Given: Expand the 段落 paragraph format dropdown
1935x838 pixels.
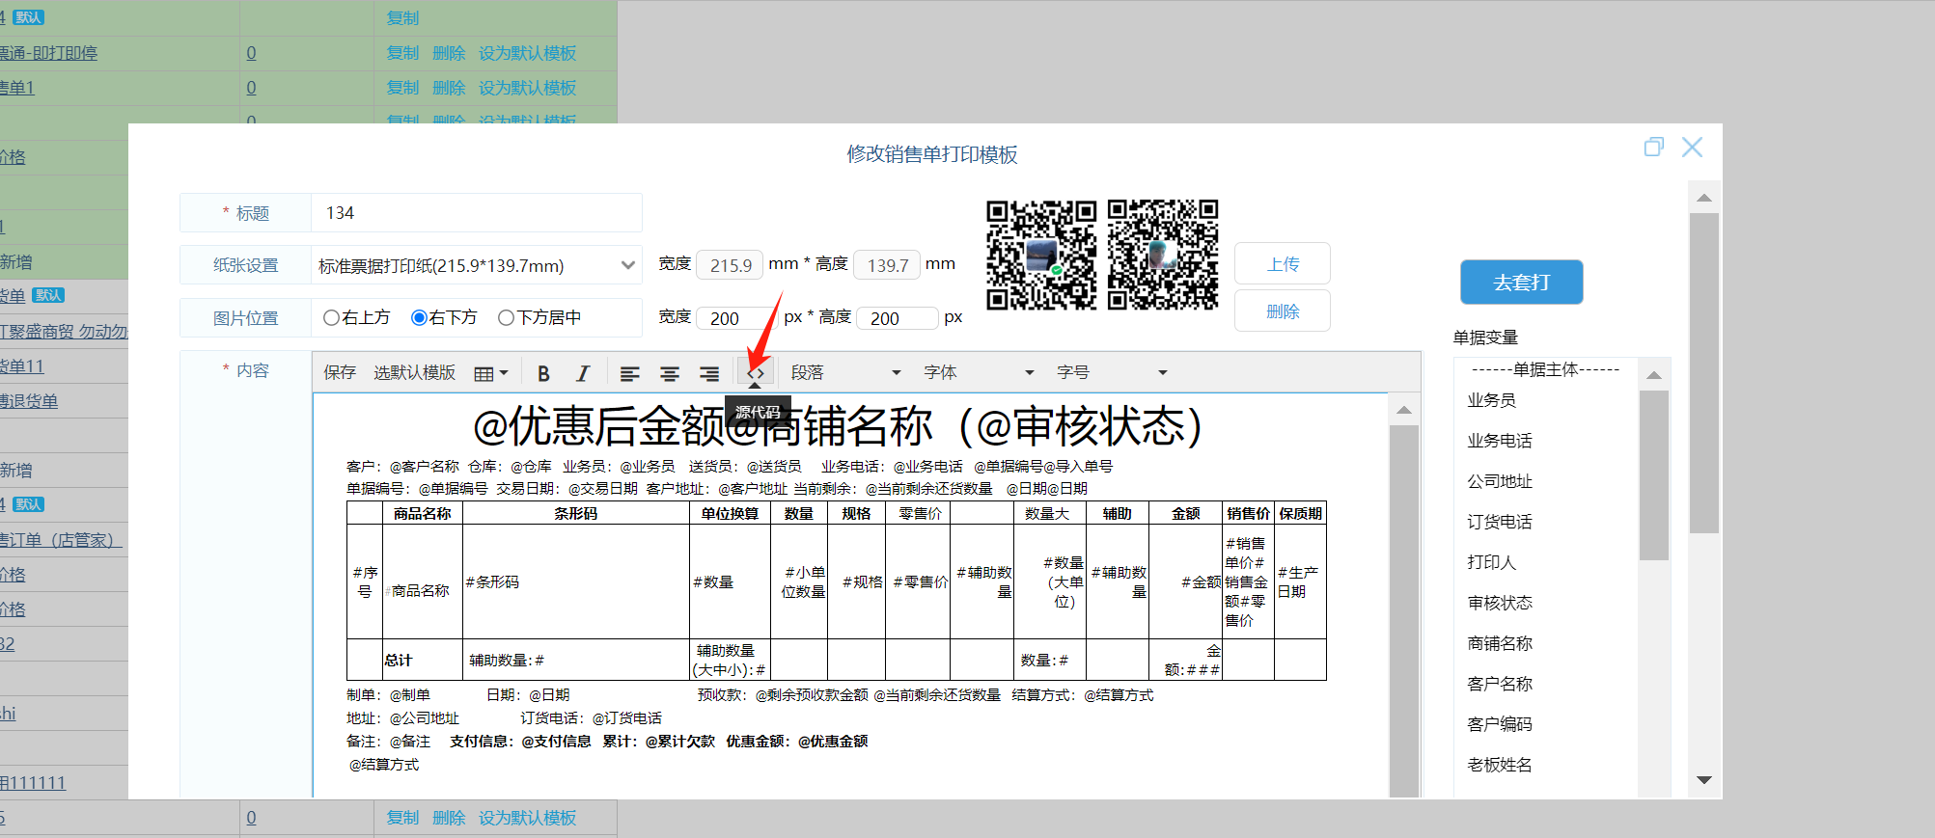Looking at the screenshot, I should [x=845, y=373].
